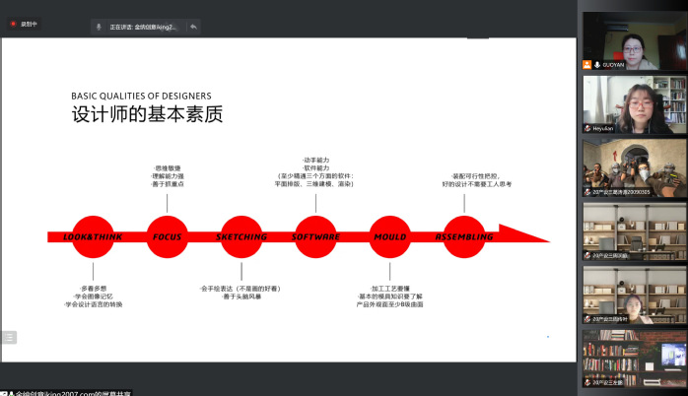Click the ASSEMBLING circle on the slide
This screenshot has height=396, width=688.
click(464, 236)
